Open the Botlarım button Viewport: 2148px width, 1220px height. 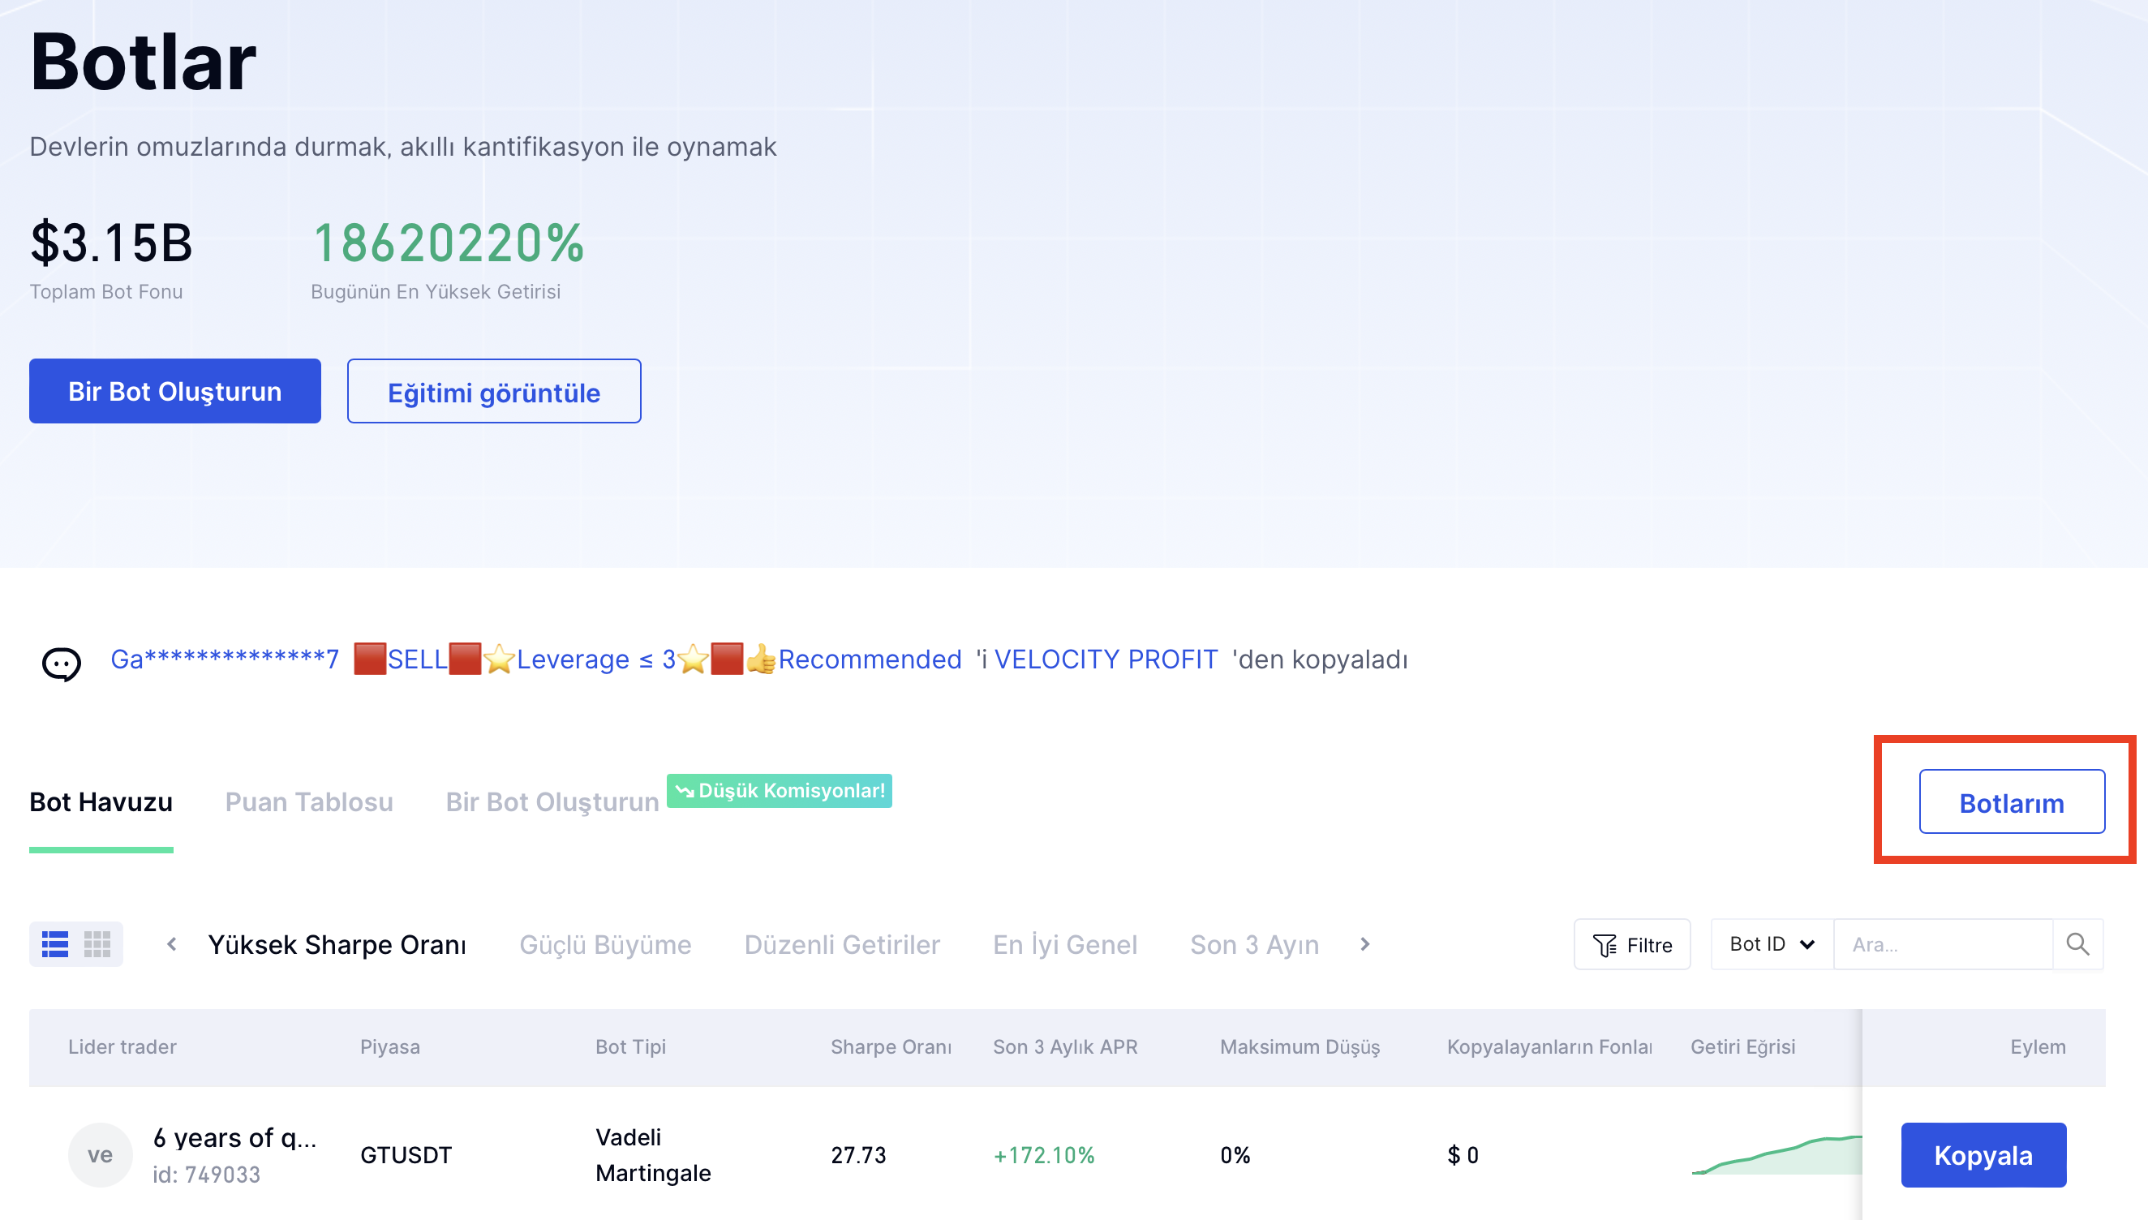click(x=2011, y=802)
